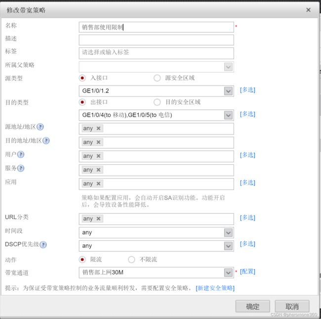This screenshot has height=319, width=321.
Task: Click inside the 应用 tag field
Action: [157, 184]
